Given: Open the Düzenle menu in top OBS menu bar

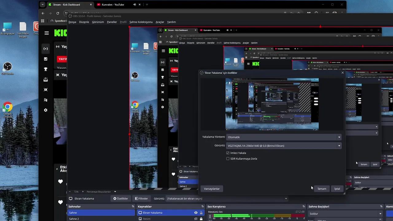Looking at the screenshot, I should point(84,22).
